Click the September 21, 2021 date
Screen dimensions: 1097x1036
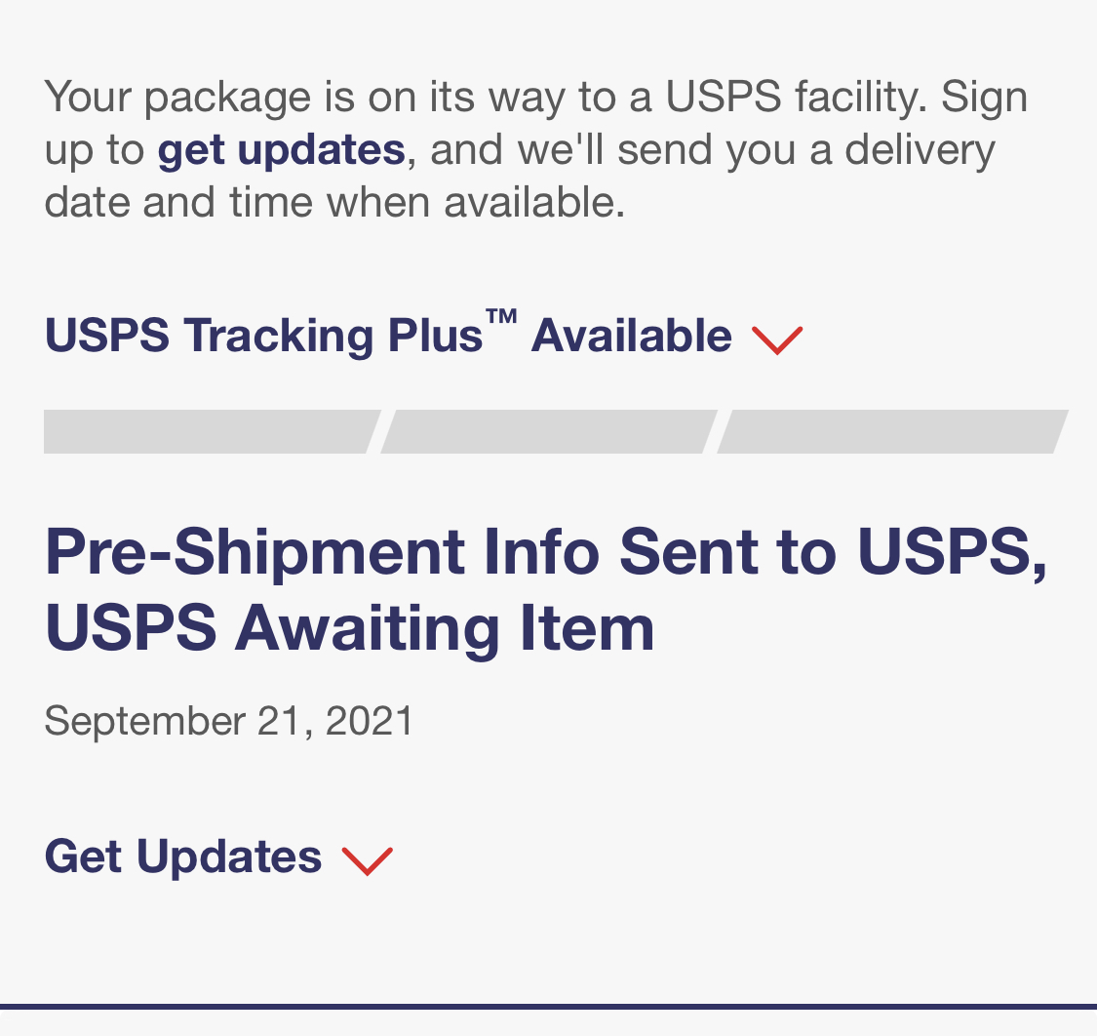pos(229,721)
